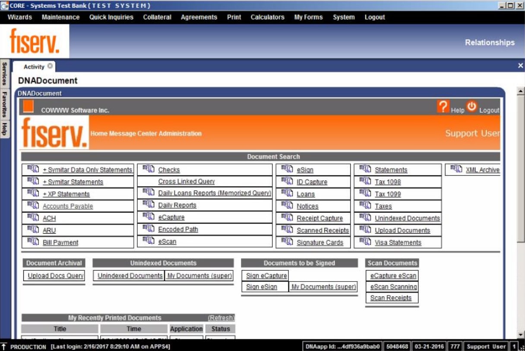
Task: Open the Favorites side tab
Action: [x=4, y=104]
